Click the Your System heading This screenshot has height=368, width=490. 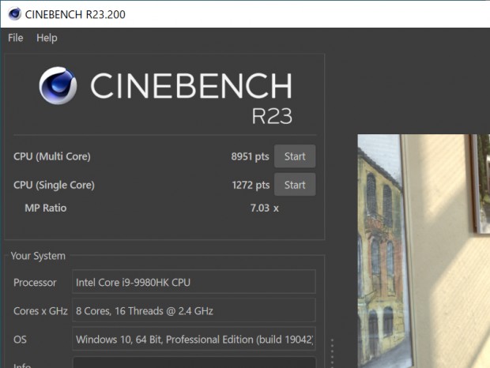38,256
